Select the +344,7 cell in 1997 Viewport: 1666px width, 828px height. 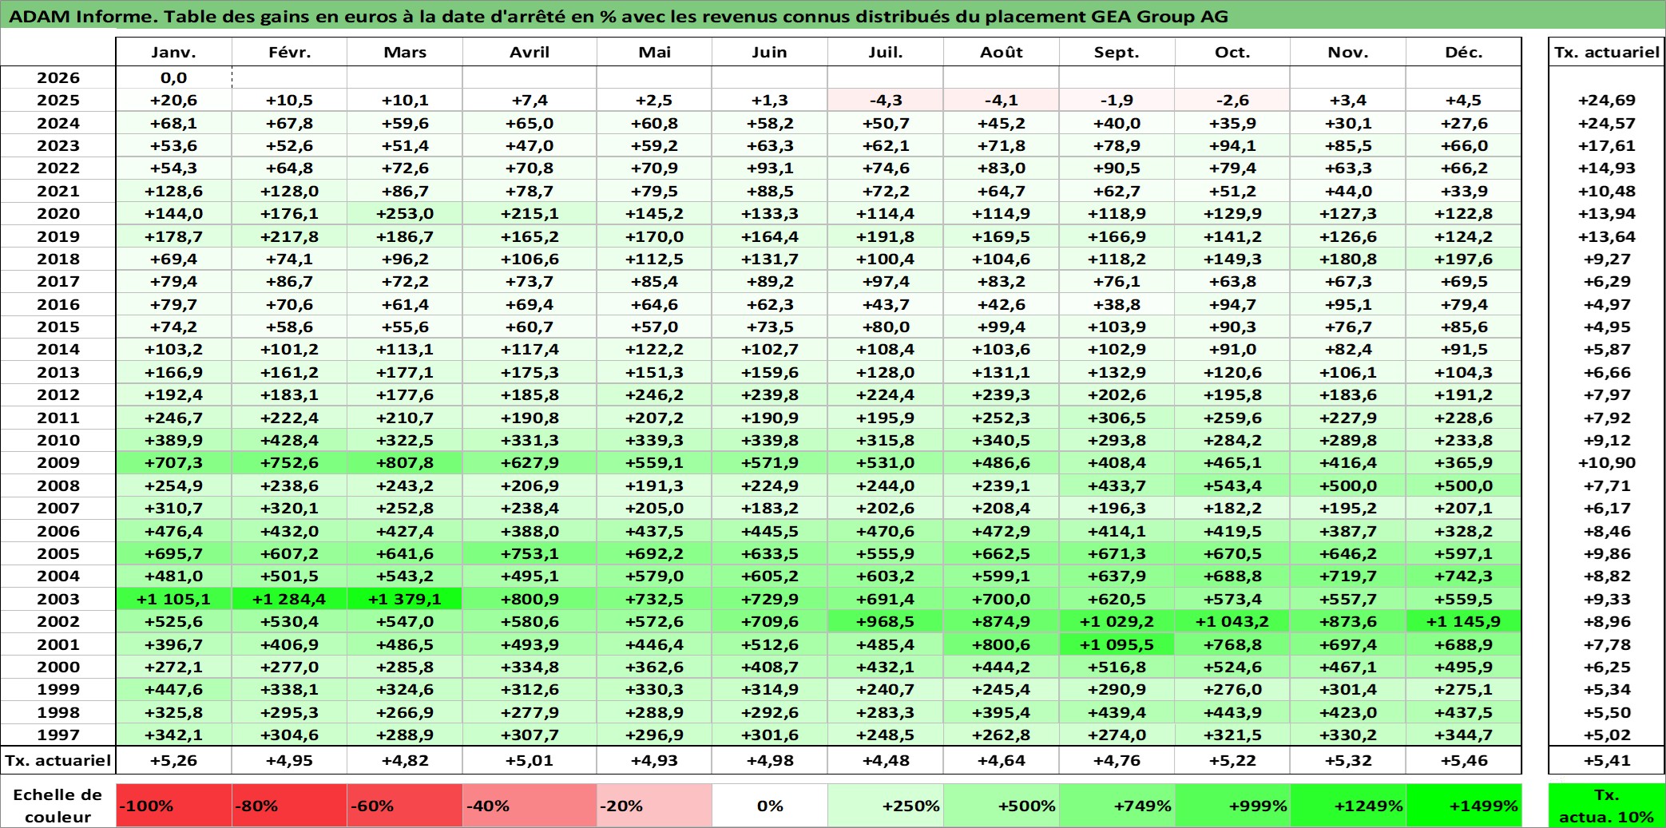click(1464, 735)
